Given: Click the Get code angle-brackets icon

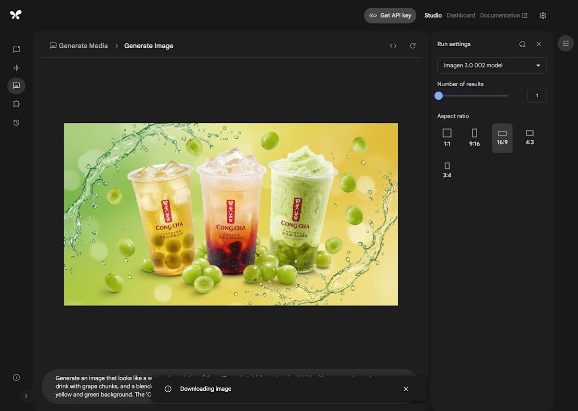Looking at the screenshot, I should [x=393, y=46].
